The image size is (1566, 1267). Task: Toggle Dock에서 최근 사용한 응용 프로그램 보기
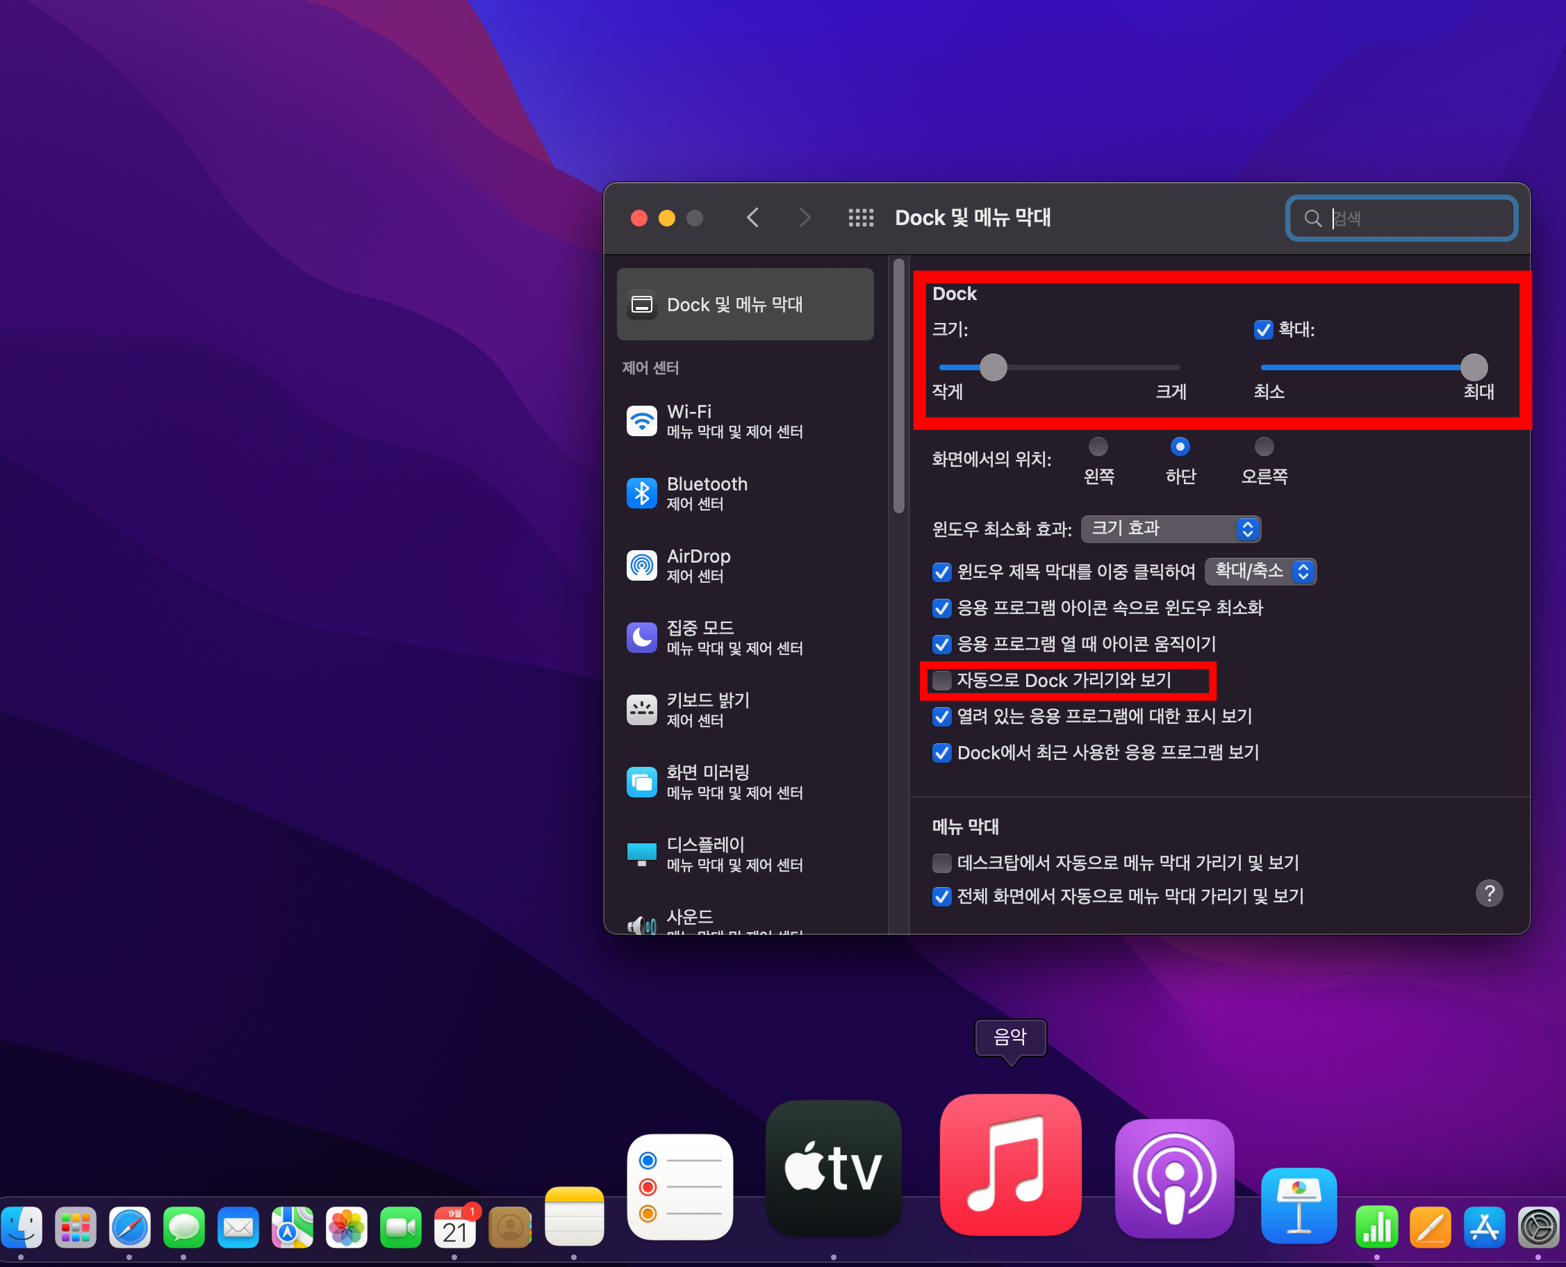pyautogui.click(x=942, y=752)
